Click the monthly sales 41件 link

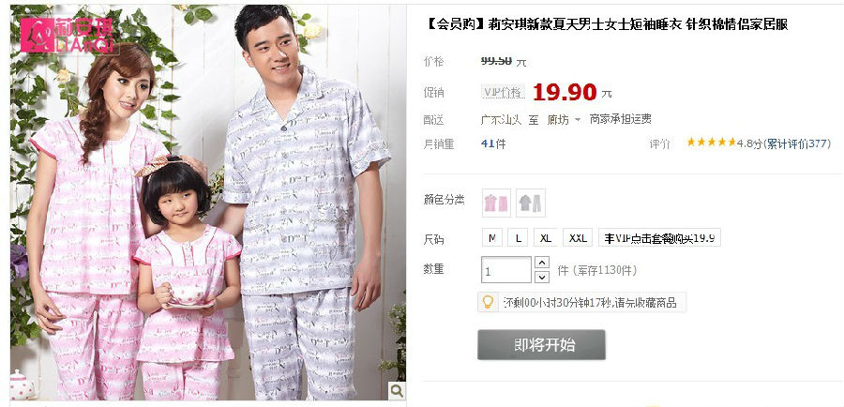(x=493, y=143)
